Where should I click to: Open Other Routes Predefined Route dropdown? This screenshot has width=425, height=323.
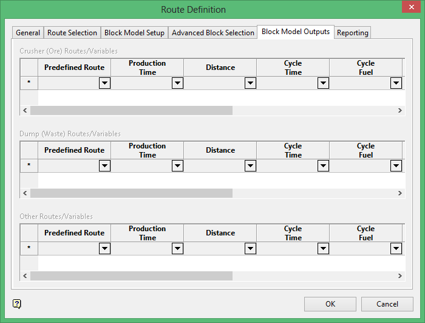pos(104,248)
